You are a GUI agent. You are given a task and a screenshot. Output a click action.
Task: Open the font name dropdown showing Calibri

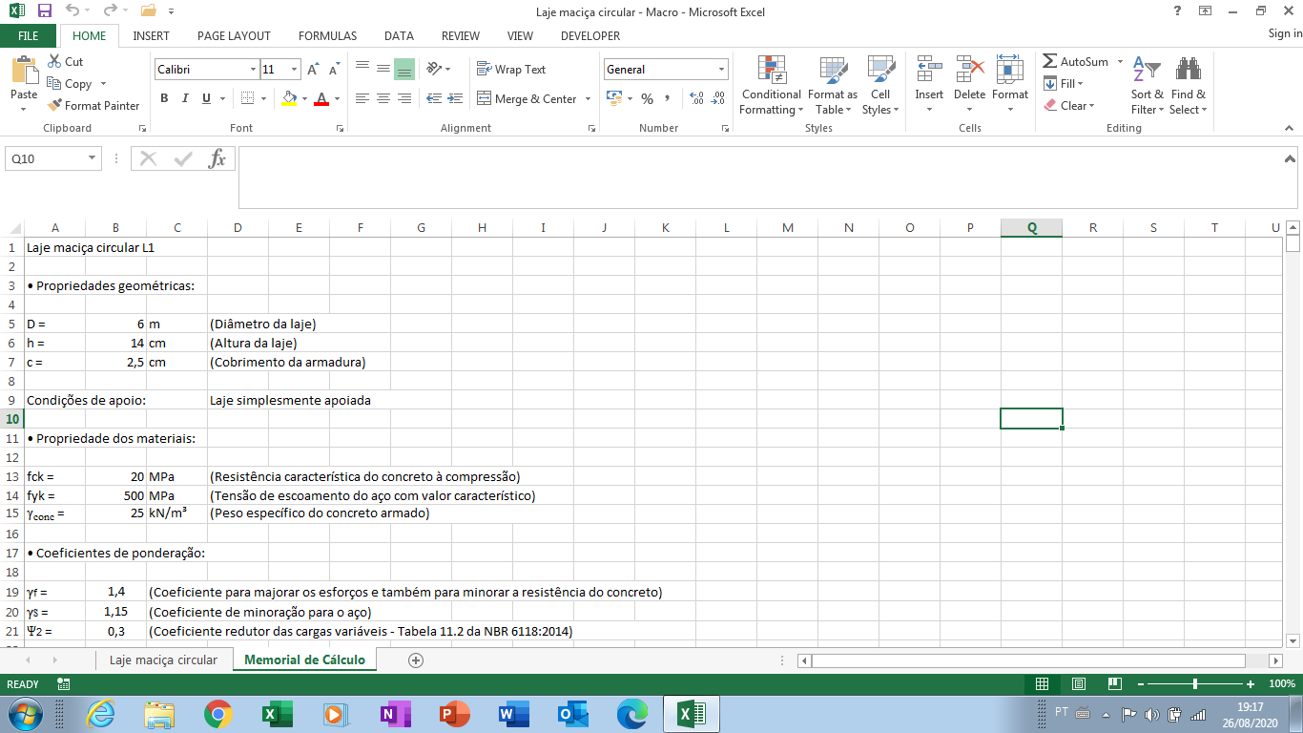point(254,70)
